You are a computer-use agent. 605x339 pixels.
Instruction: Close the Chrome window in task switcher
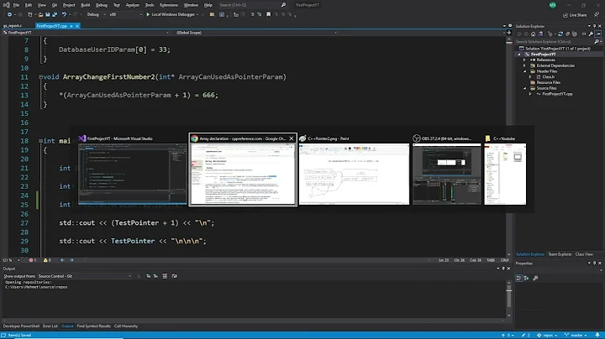[x=292, y=138]
